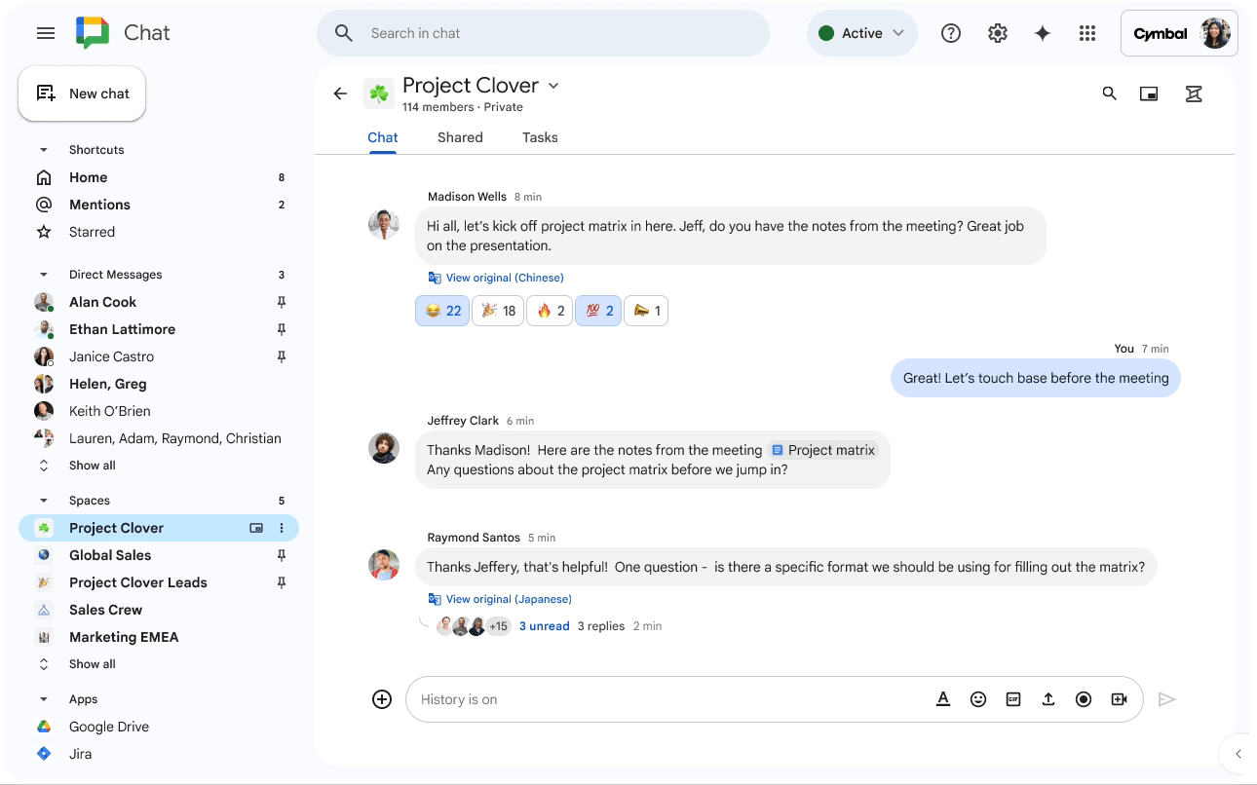The height and width of the screenshot is (785, 1257).
Task: Switch to the Tasks tab
Action: pyautogui.click(x=540, y=137)
